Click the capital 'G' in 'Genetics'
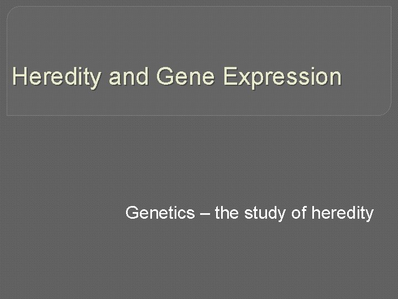The width and height of the screenshot is (398, 299). (x=133, y=213)
